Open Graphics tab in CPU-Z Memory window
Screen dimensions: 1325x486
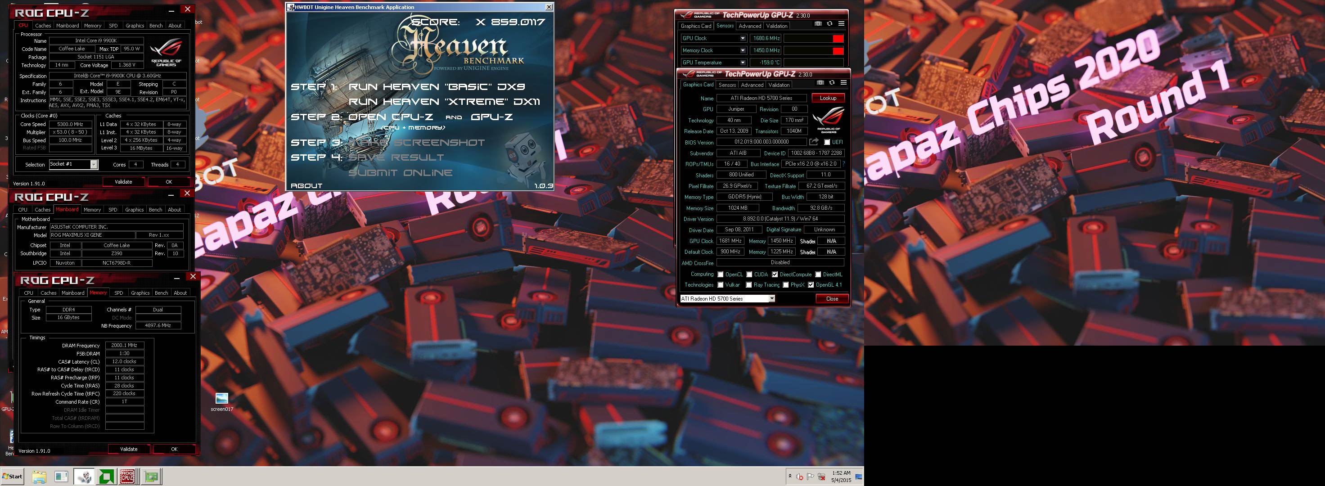pos(140,293)
